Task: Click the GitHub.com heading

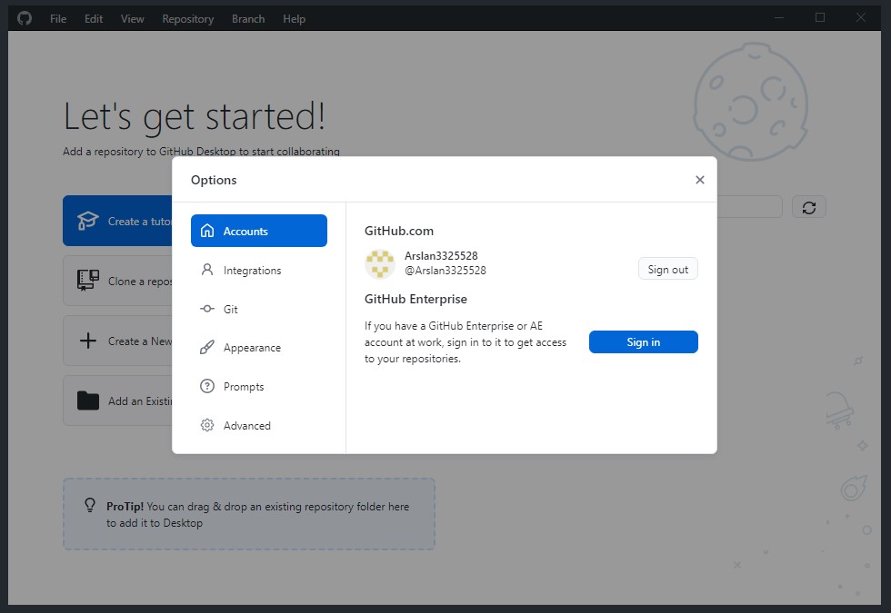Action: point(399,231)
